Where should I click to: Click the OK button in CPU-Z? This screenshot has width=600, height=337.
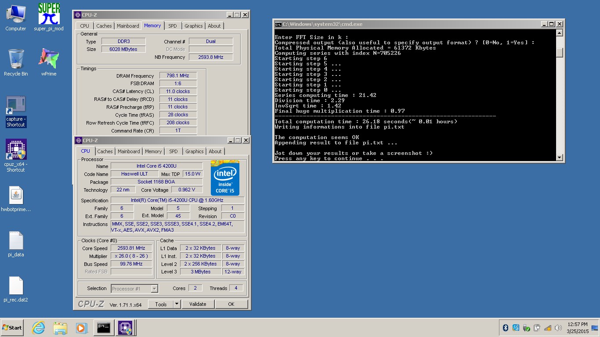point(231,304)
